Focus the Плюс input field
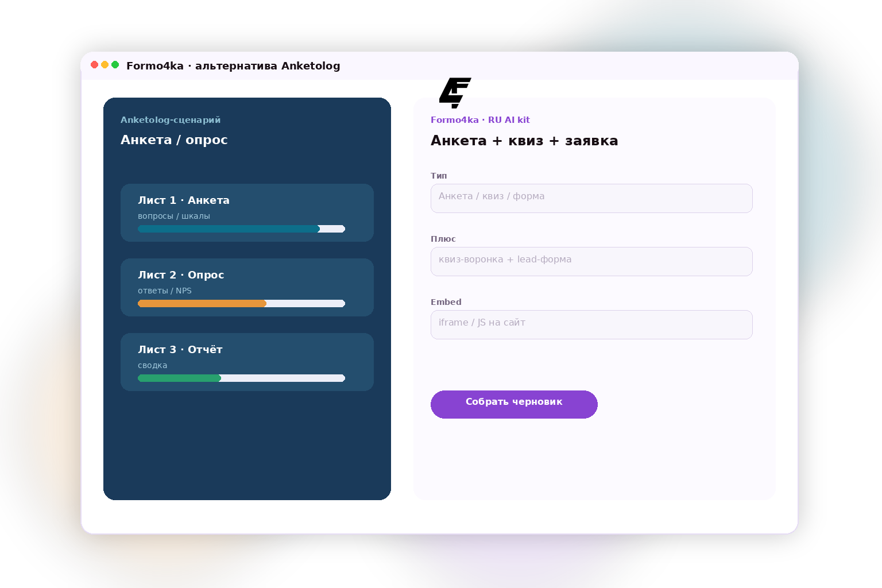The image size is (882, 588). click(591, 261)
